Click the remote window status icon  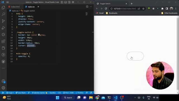[3, 93]
